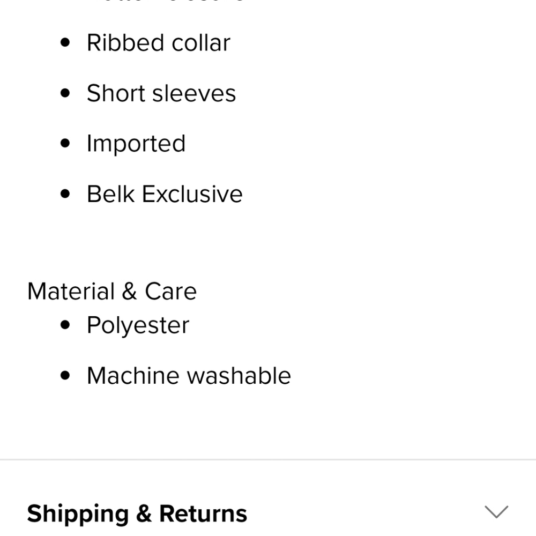Click the divider line above Shipping & Returns
Screen dimensions: 536x536
coord(268,459)
